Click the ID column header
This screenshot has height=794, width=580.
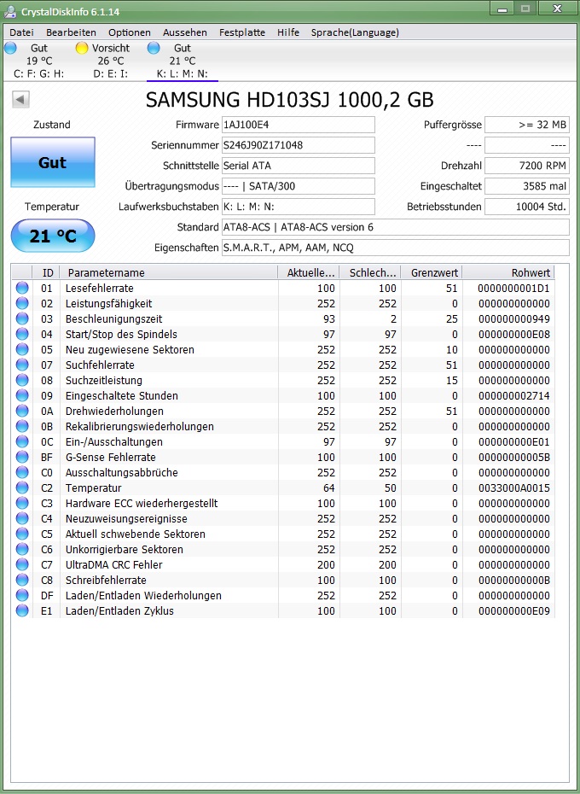click(x=46, y=272)
